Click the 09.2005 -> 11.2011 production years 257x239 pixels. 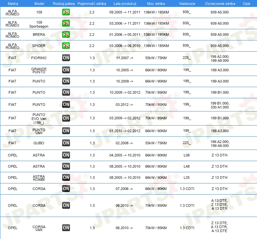[125, 12]
